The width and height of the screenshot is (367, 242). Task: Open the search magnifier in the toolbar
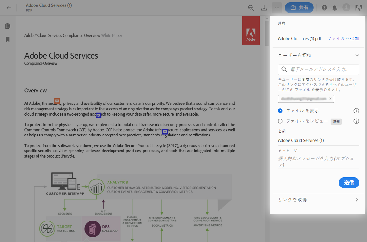(251, 8)
